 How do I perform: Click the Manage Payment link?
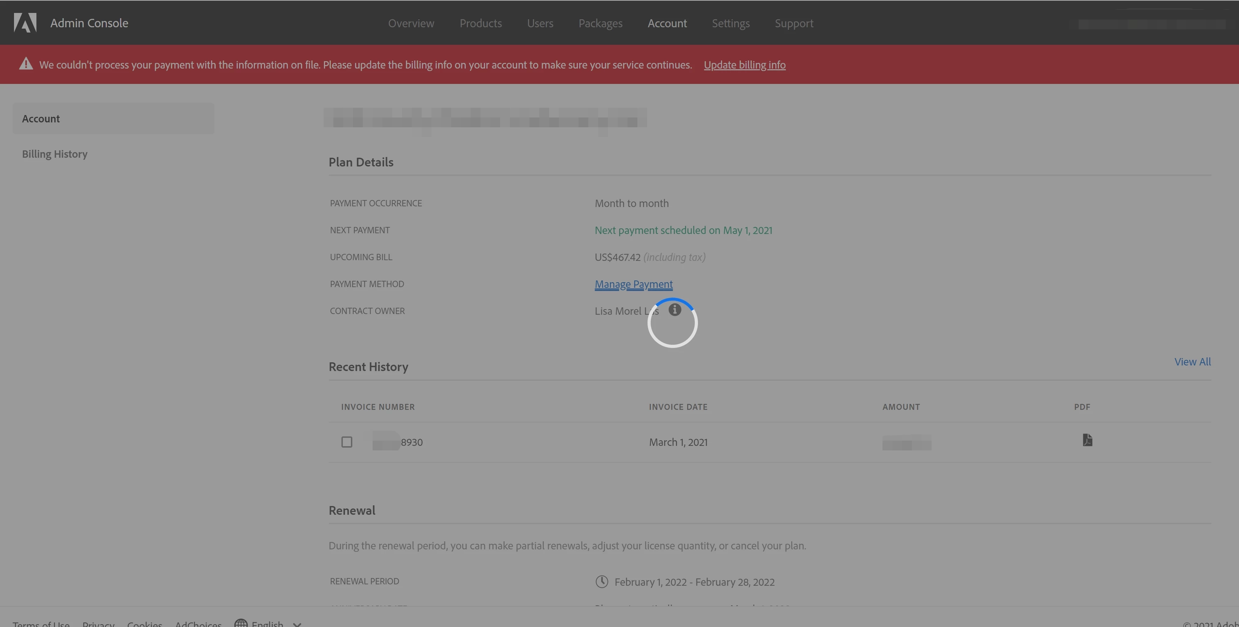click(x=634, y=284)
